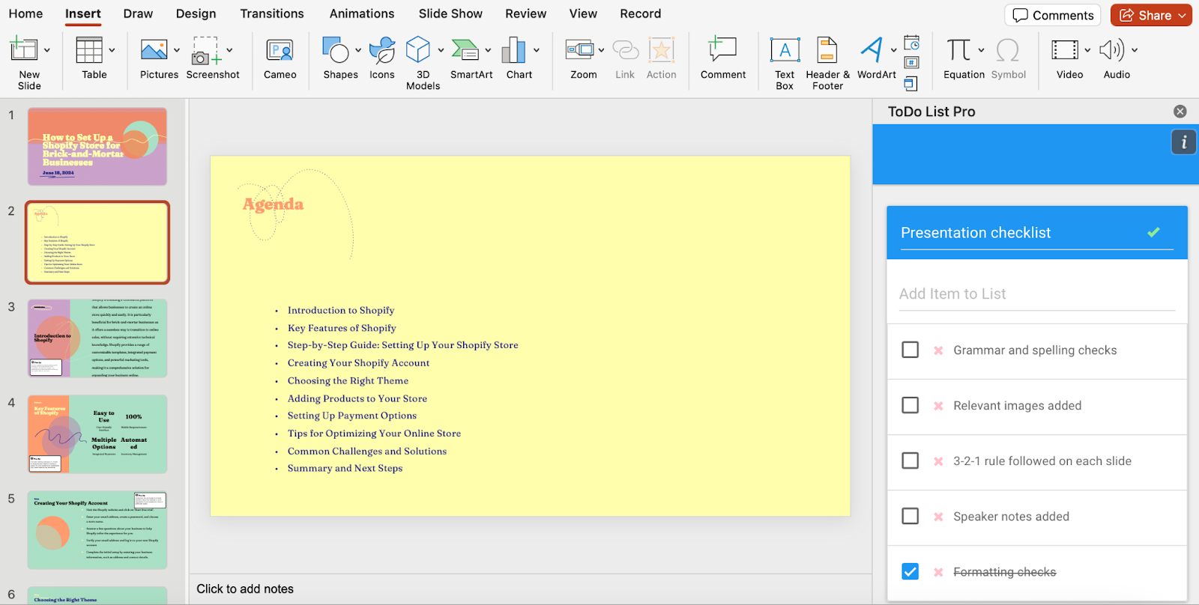Image resolution: width=1199 pixels, height=605 pixels.
Task: Open the Shapes gallery icon
Action: [x=336, y=50]
